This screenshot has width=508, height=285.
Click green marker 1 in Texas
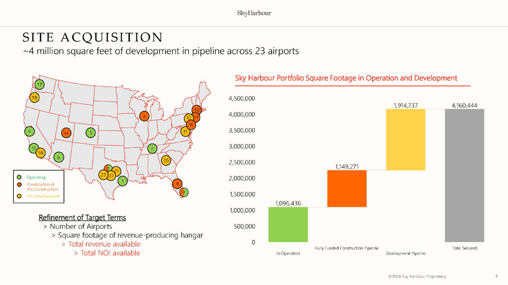click(x=122, y=181)
